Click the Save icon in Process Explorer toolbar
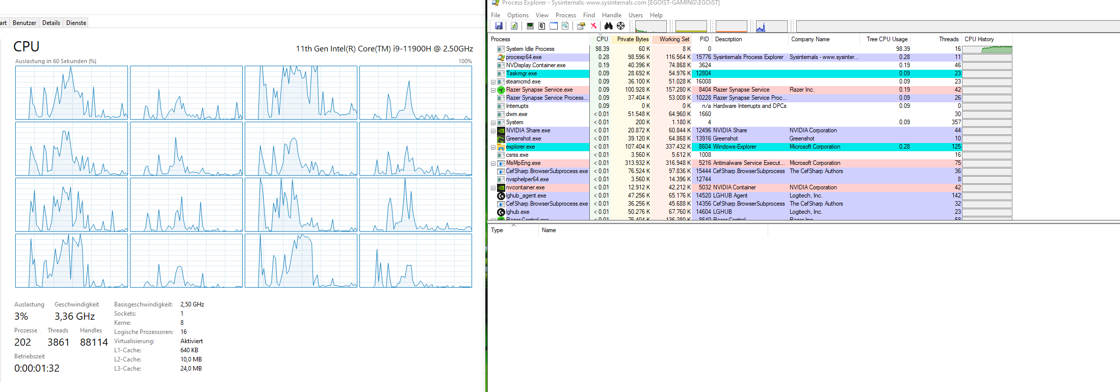This screenshot has height=392, width=1120. coord(499,26)
